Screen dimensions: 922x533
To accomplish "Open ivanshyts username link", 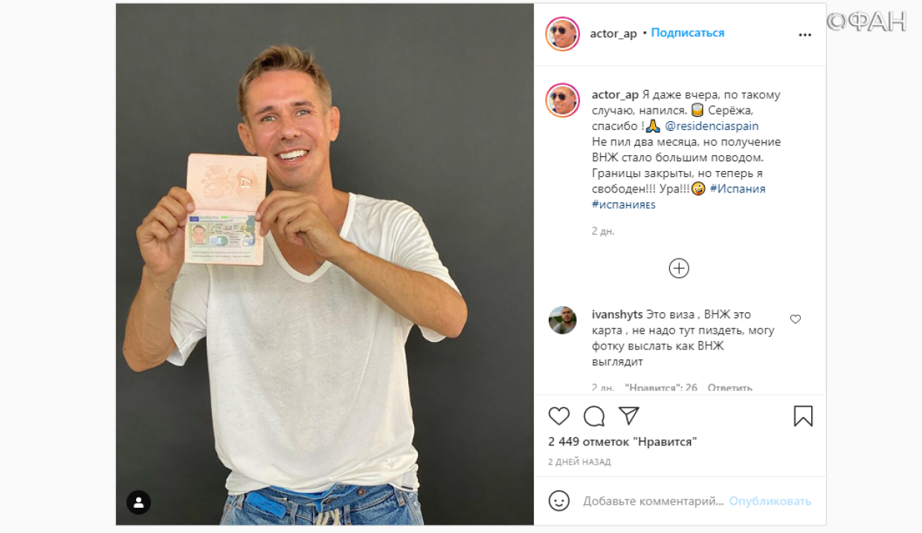I will click(x=617, y=314).
